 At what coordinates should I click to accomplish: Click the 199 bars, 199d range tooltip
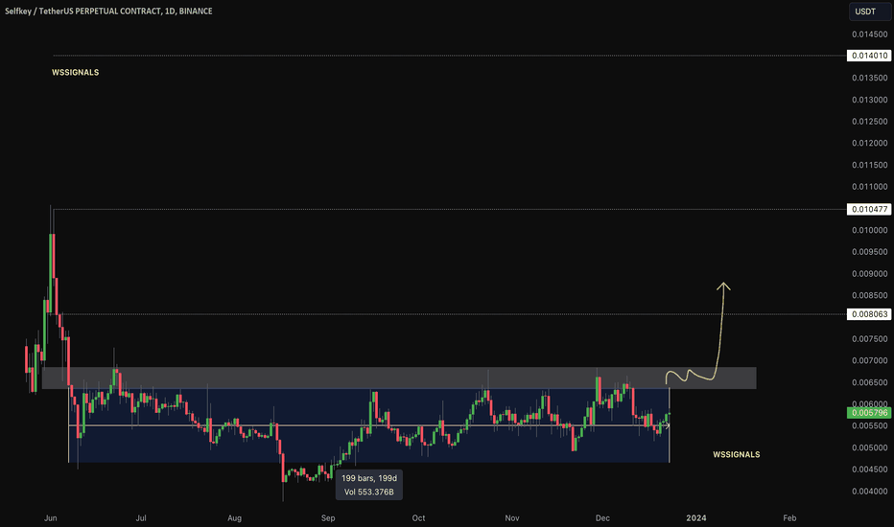pos(369,485)
